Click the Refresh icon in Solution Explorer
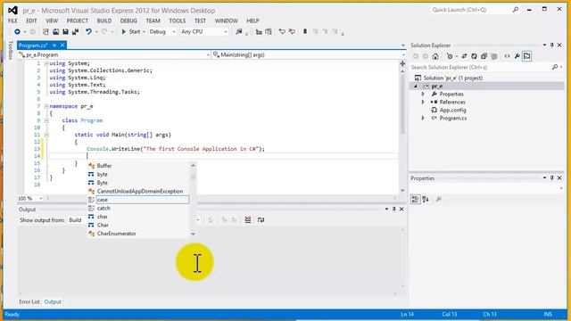 (474, 56)
